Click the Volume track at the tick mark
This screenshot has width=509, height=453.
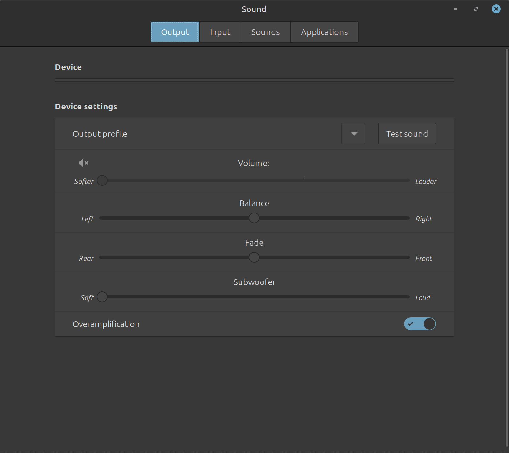305,180
